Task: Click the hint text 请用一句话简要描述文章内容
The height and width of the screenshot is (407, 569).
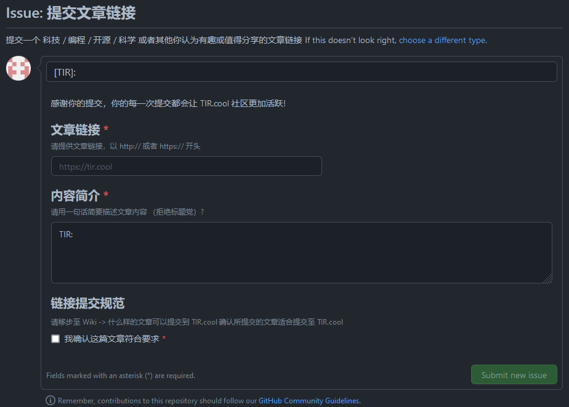Action: click(127, 212)
